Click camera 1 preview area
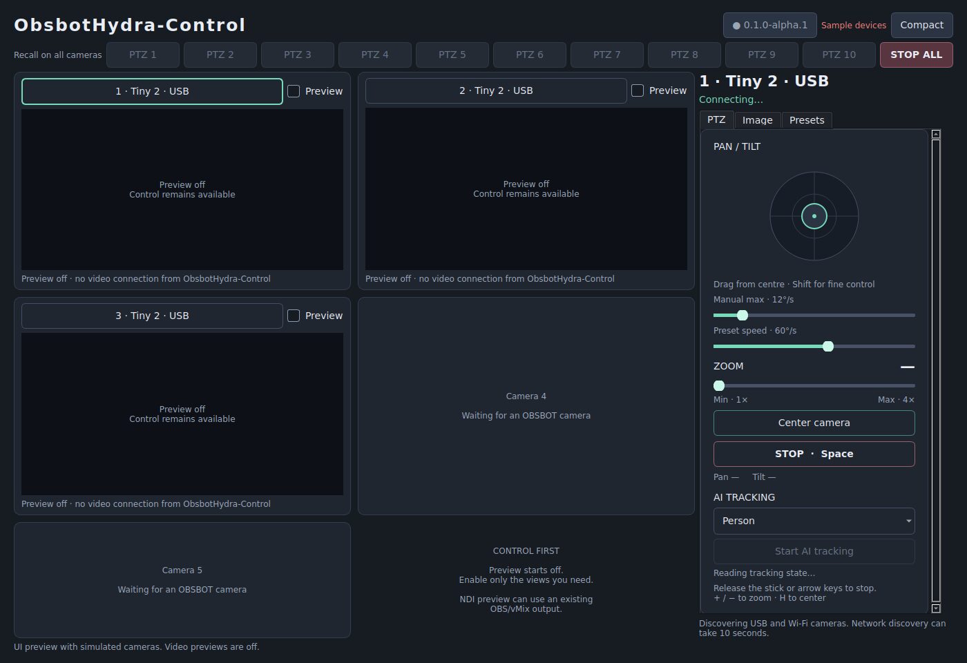 [x=182, y=189]
